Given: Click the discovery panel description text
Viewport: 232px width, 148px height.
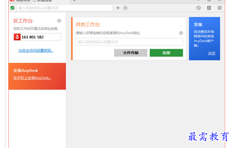Looking at the screenshot, I should (204, 38).
